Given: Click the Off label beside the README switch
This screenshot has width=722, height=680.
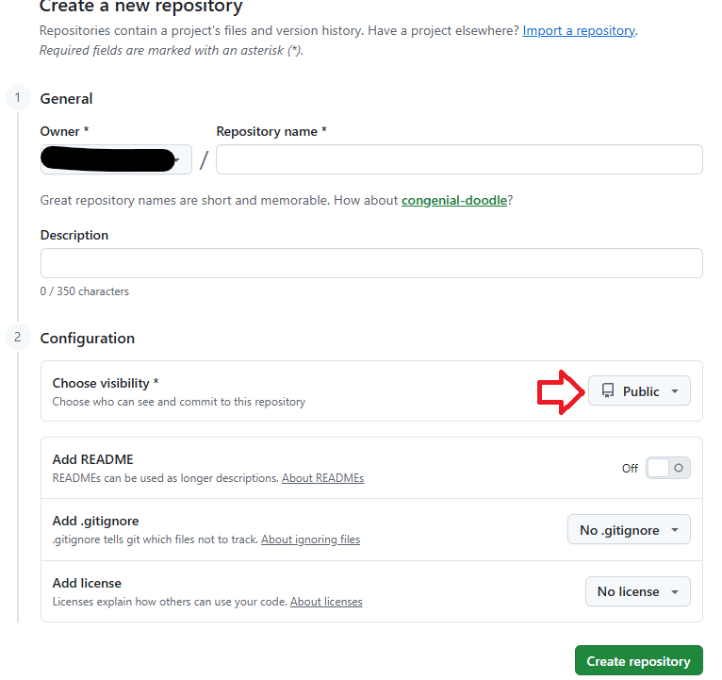Looking at the screenshot, I should point(630,469).
